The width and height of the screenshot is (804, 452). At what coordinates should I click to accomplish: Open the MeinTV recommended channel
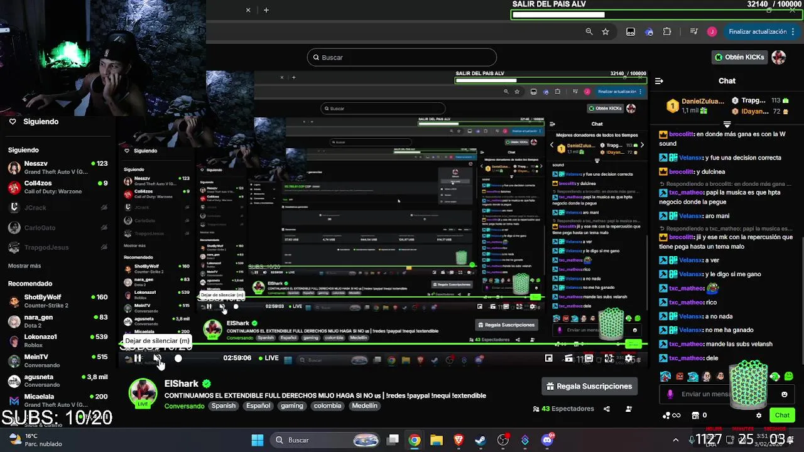(x=58, y=360)
